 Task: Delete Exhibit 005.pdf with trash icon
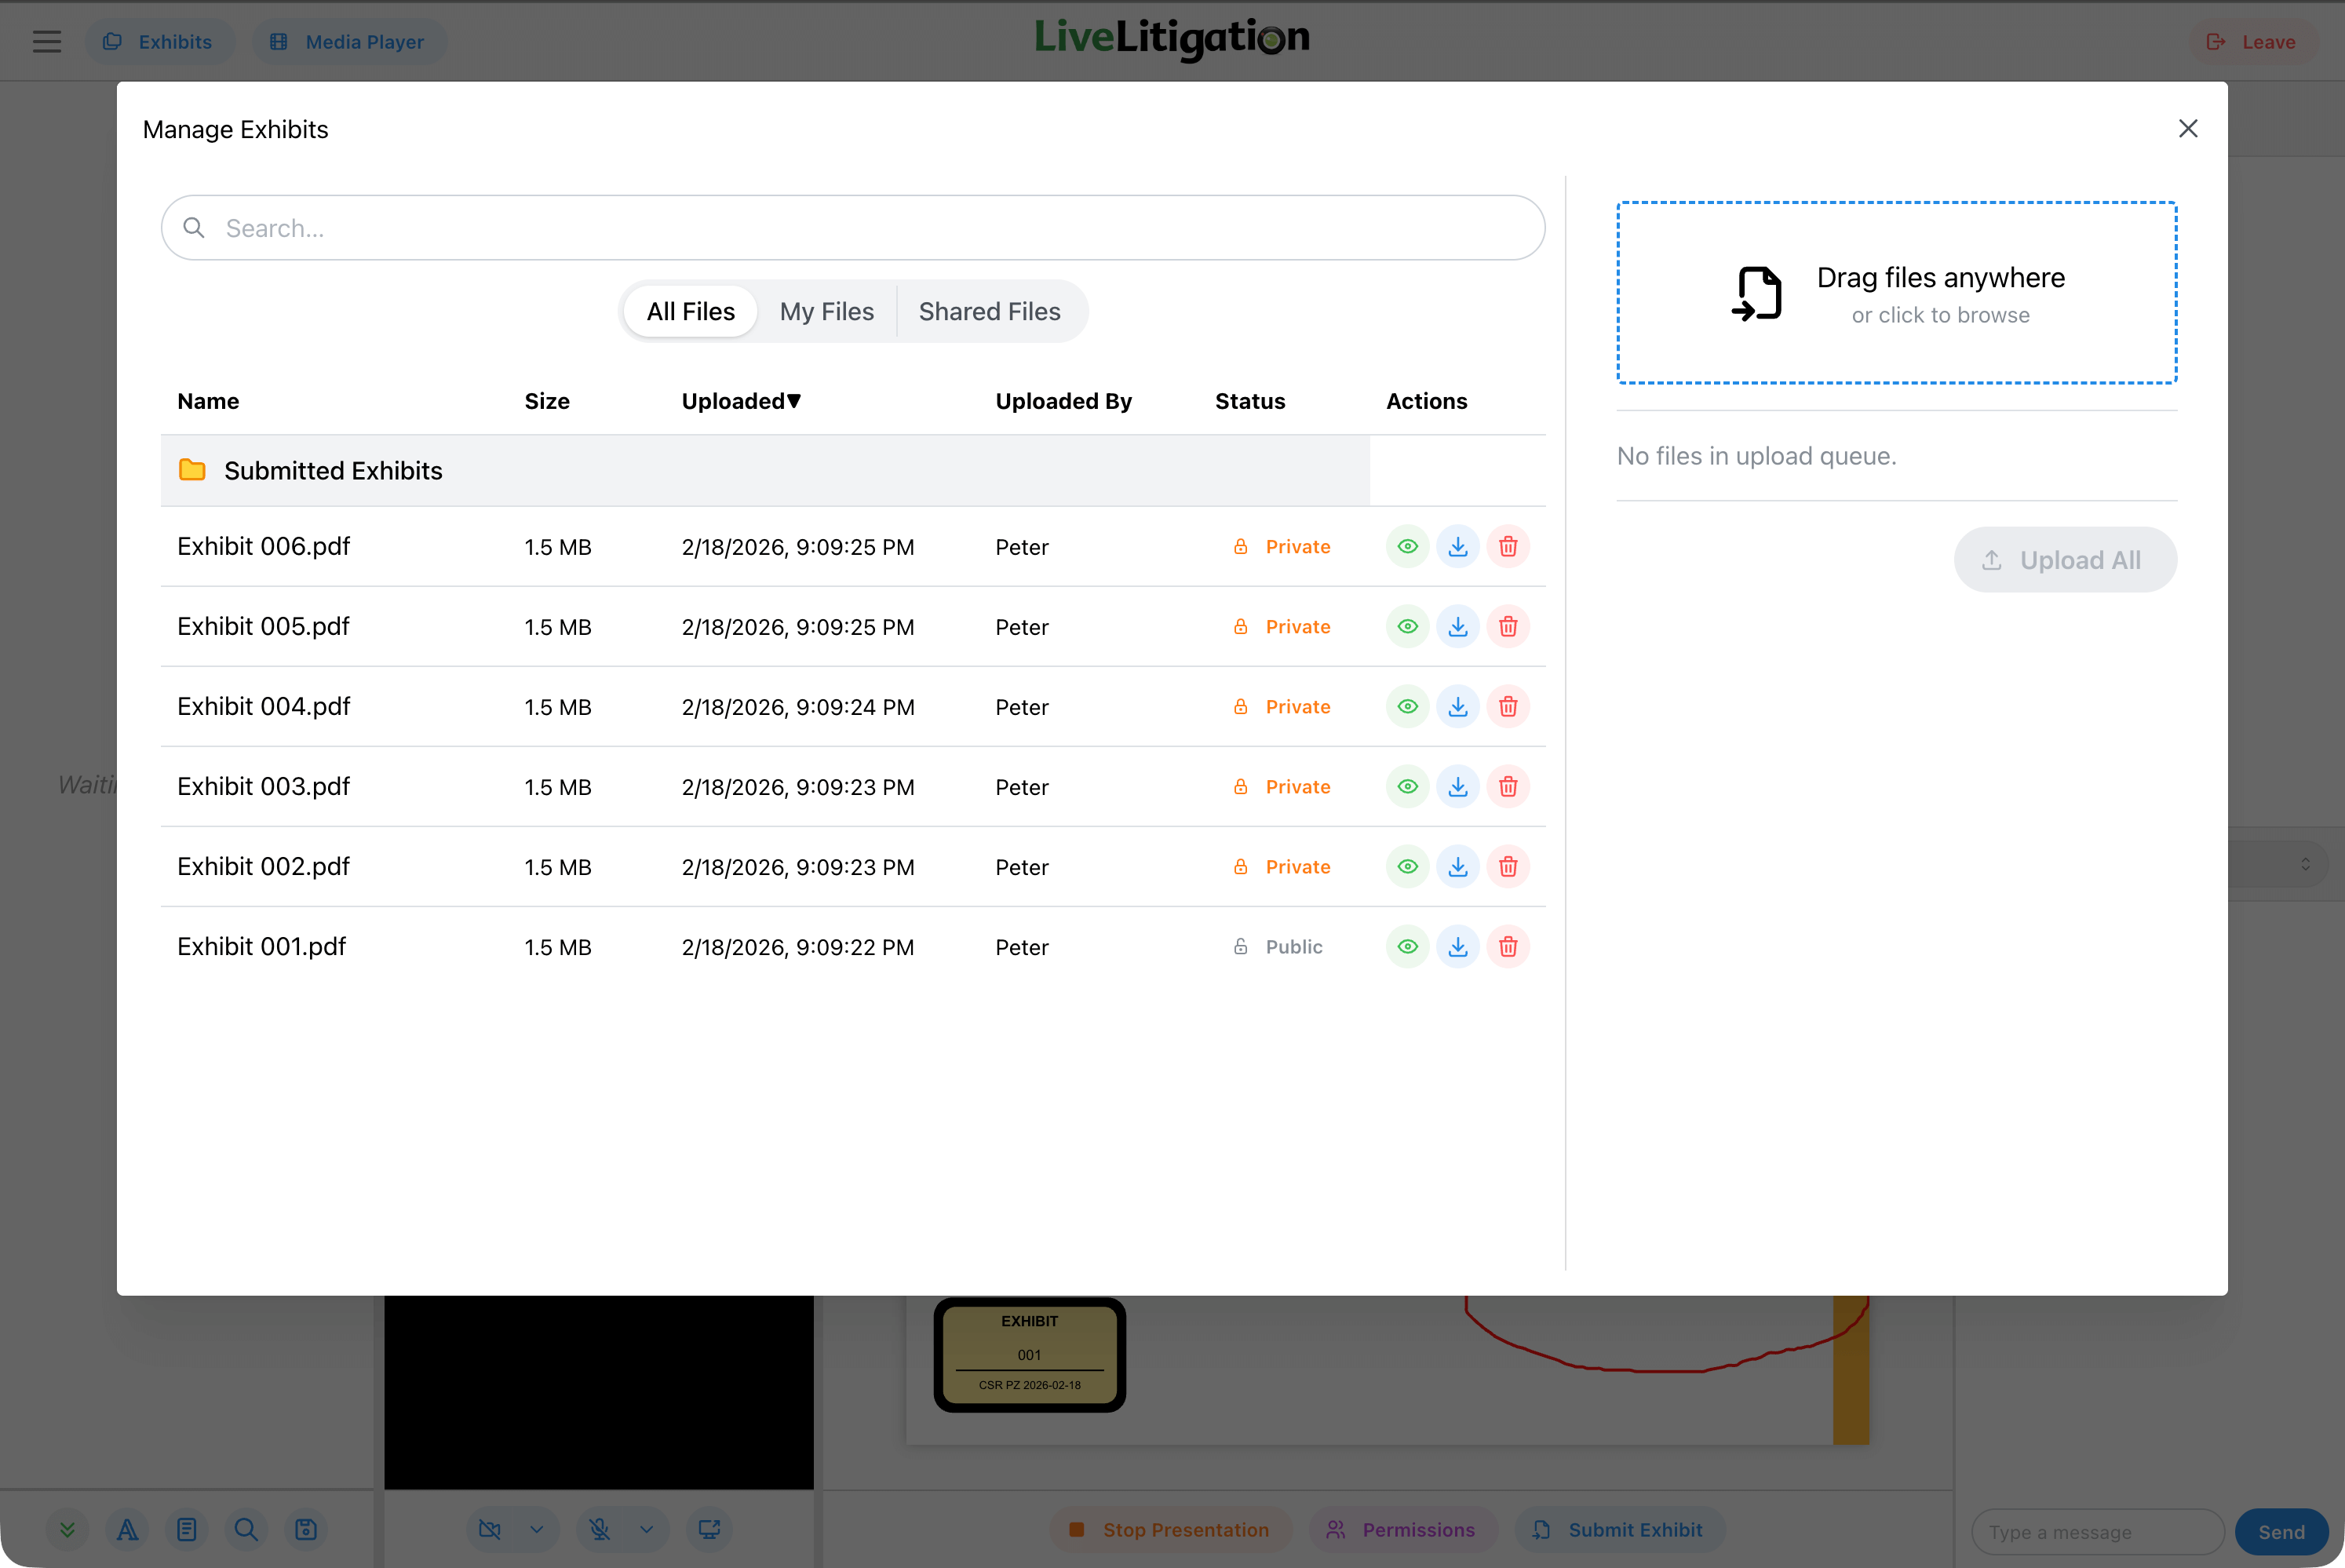(x=1508, y=626)
